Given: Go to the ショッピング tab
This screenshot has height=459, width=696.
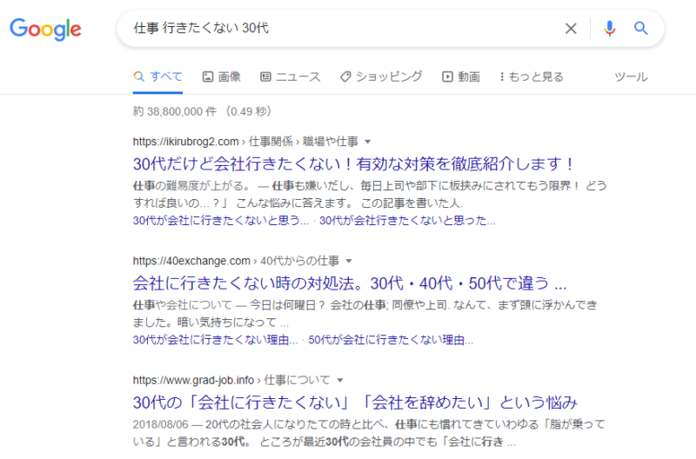Looking at the screenshot, I should click(381, 76).
